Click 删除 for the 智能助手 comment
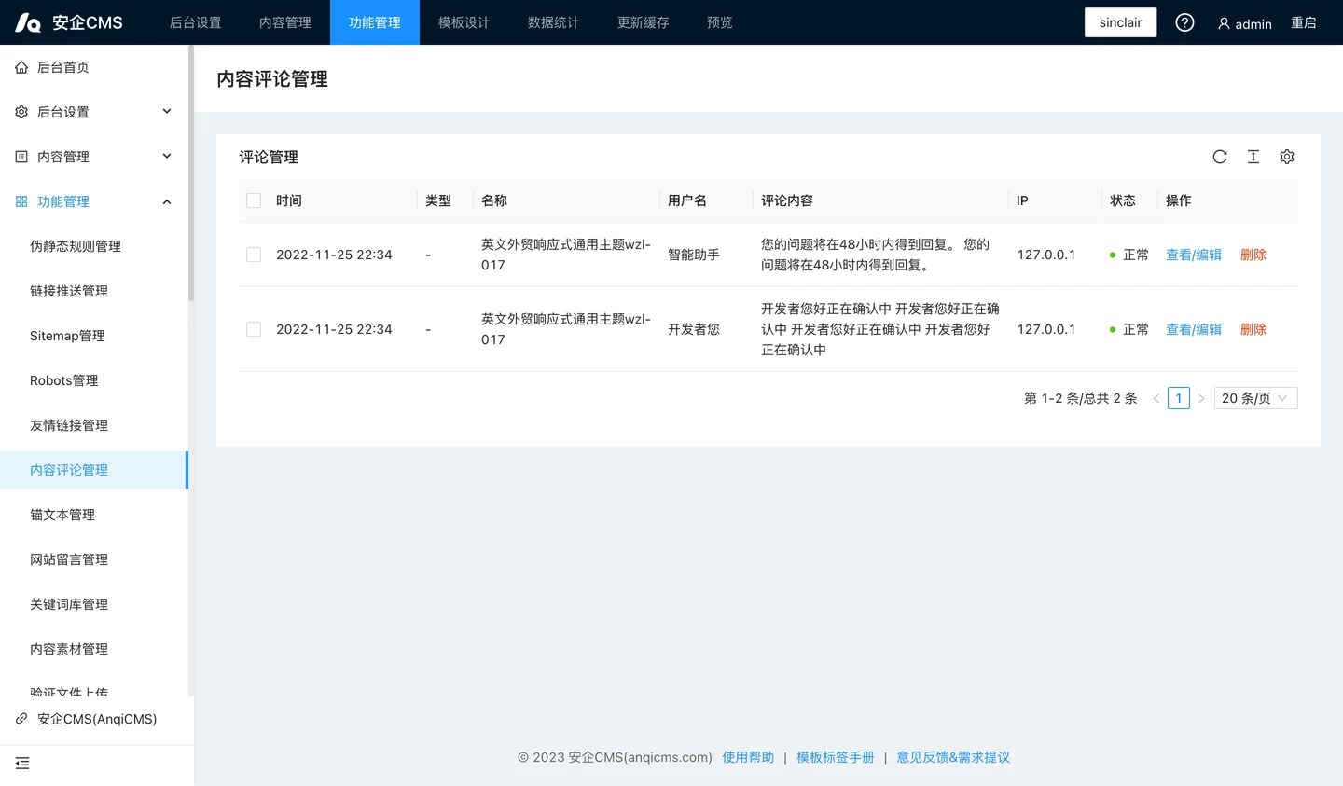1343x786 pixels. [1253, 255]
